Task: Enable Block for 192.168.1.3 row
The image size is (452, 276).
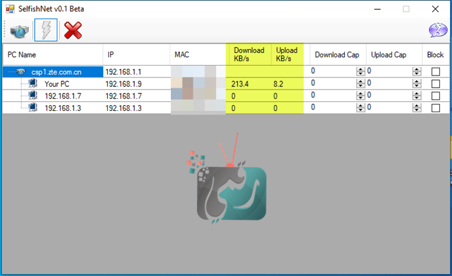Action: tap(436, 108)
